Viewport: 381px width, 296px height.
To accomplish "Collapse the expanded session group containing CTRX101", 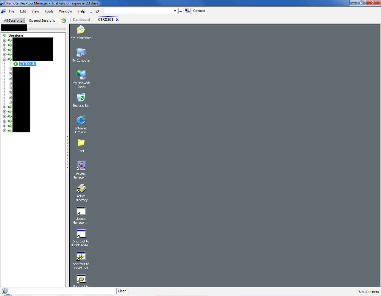I will (x=4, y=59).
